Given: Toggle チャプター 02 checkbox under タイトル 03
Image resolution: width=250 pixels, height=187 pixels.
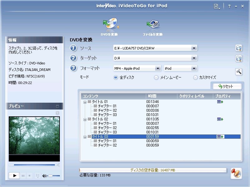Looking at the screenshot, I should tap(95, 145).
